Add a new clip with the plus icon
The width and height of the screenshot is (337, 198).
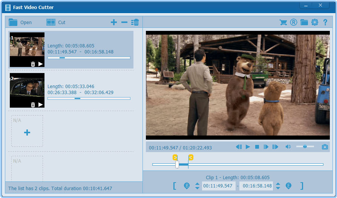[x=114, y=22]
